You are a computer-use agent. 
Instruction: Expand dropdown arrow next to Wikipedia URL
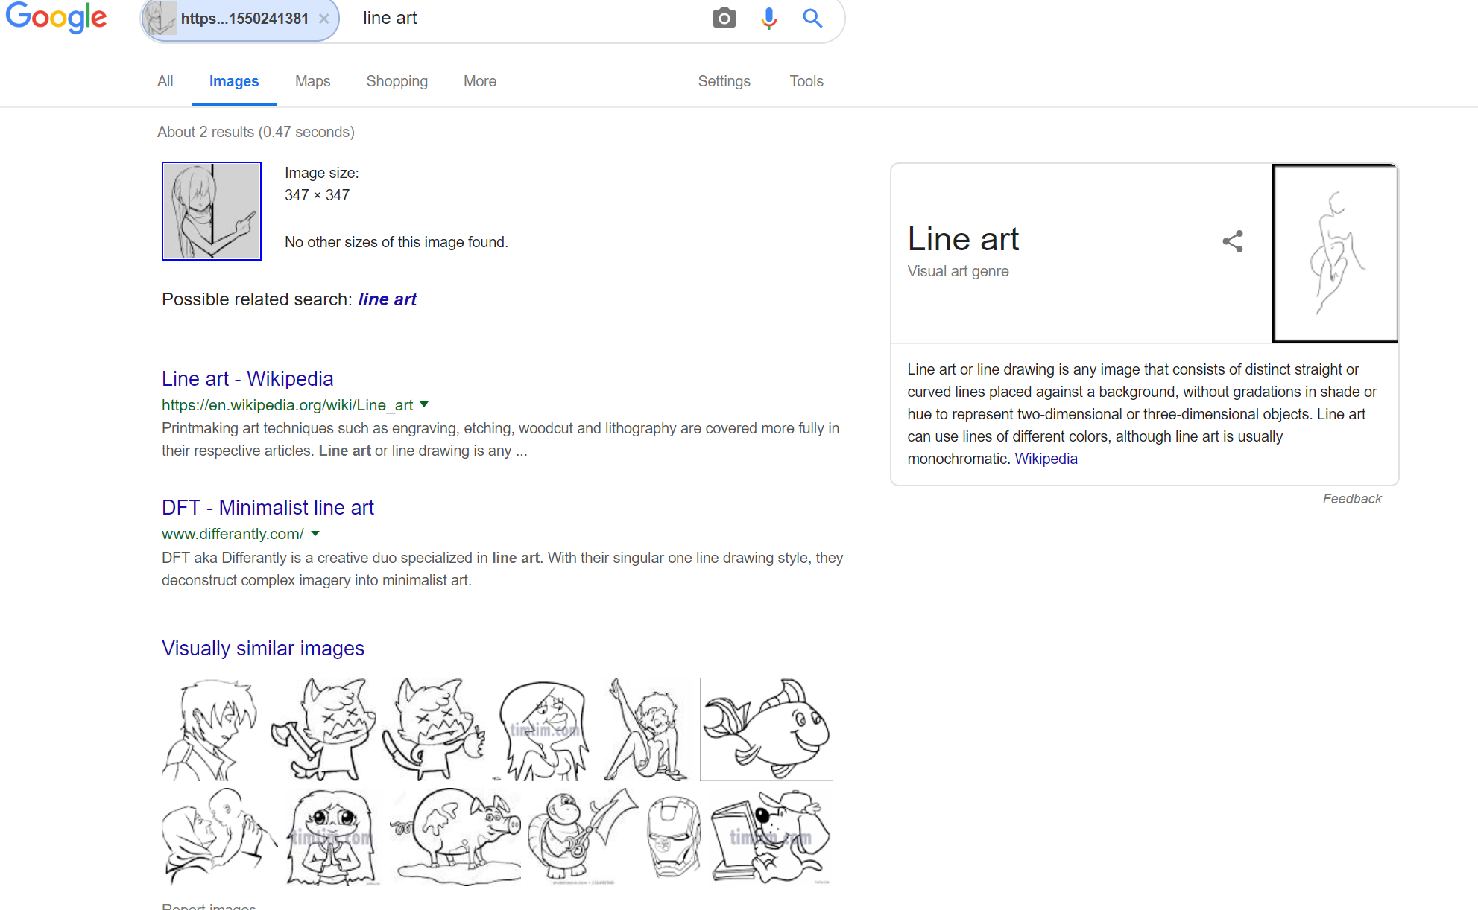click(x=424, y=404)
